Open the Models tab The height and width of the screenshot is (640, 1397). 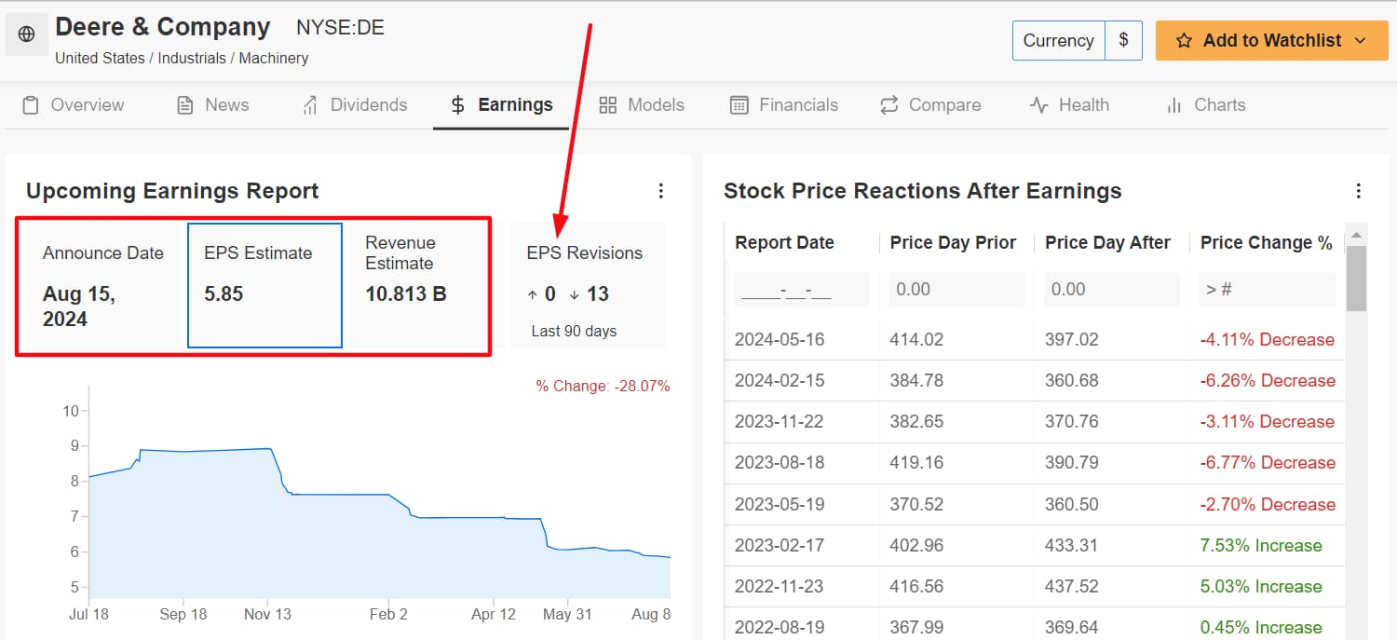coord(642,105)
